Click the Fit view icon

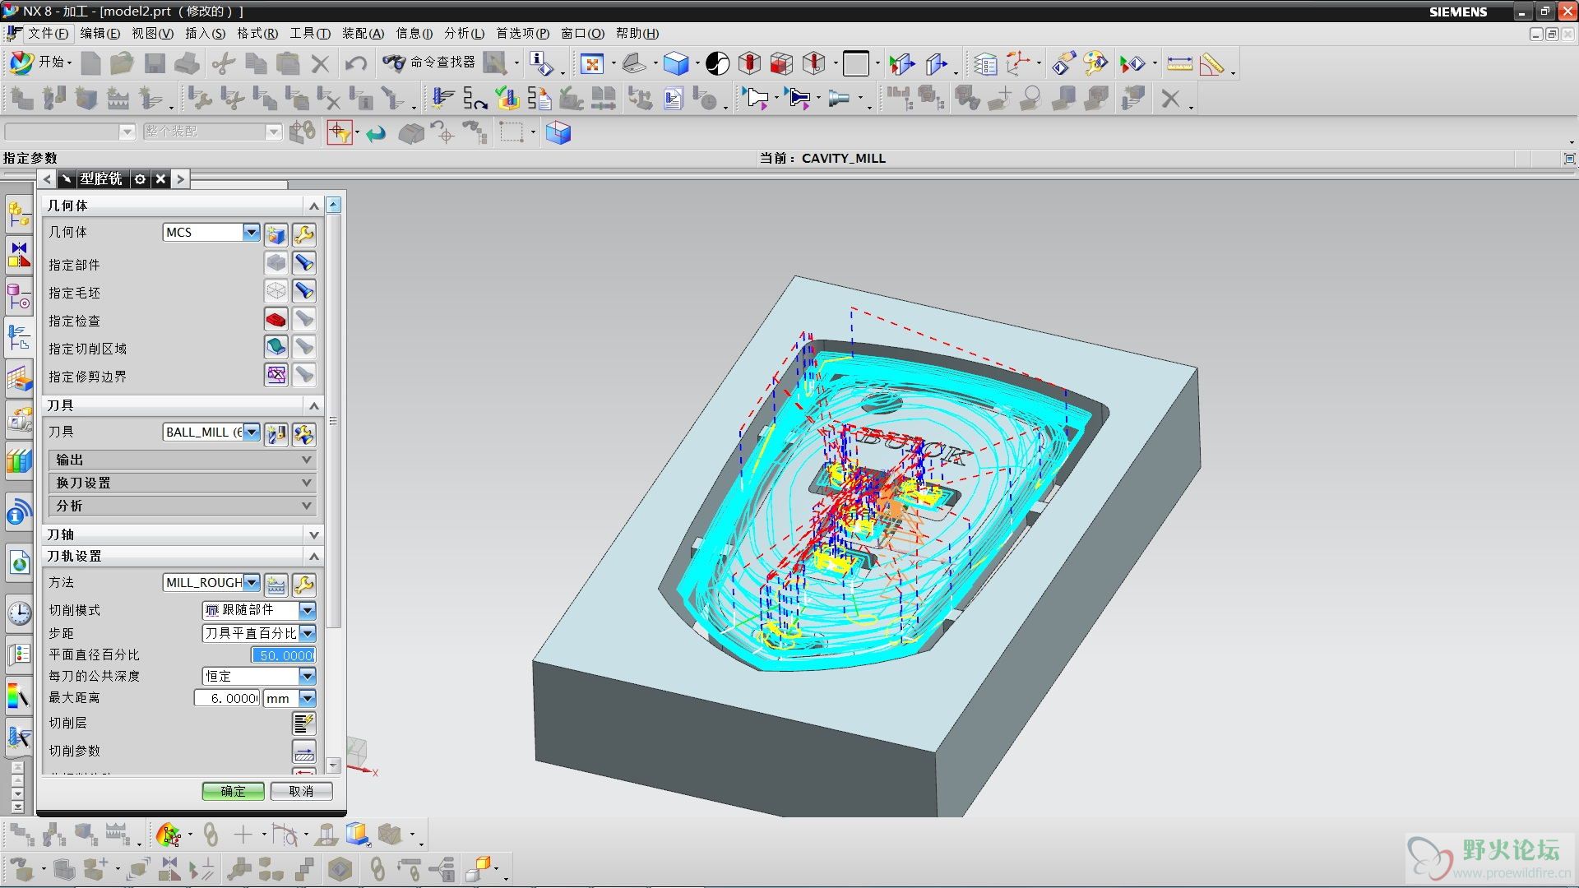tap(592, 63)
